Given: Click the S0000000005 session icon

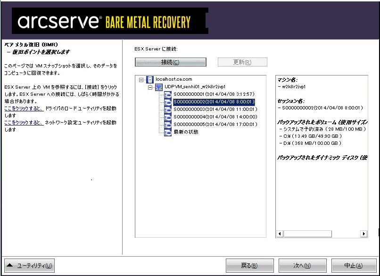Looking at the screenshot, I should 168,125.
